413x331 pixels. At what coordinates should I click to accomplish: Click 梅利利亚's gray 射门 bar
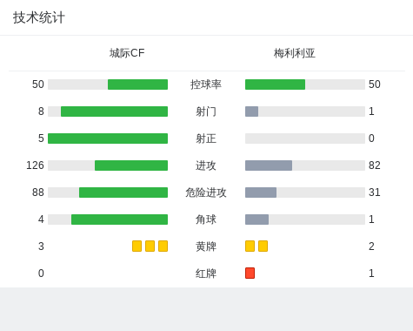pyautogui.click(x=251, y=111)
